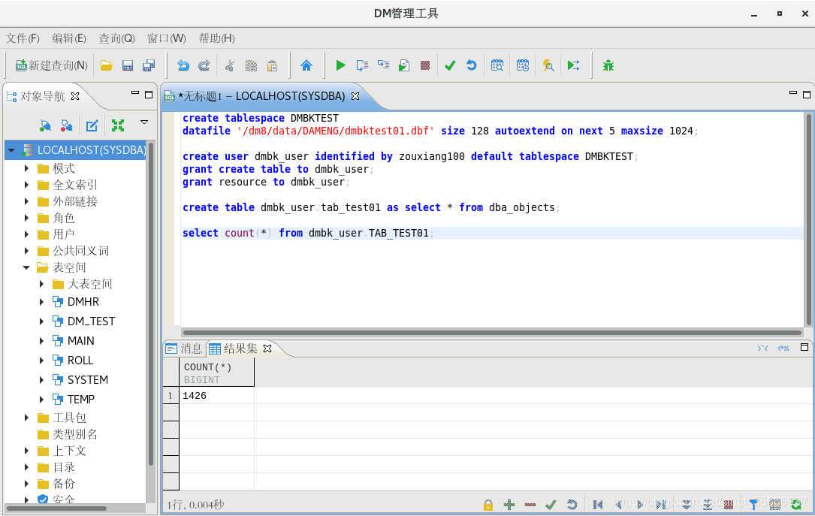Screen dimensions: 815x516
Task: Click the disconnect icon in object navigator
Action: (67, 125)
